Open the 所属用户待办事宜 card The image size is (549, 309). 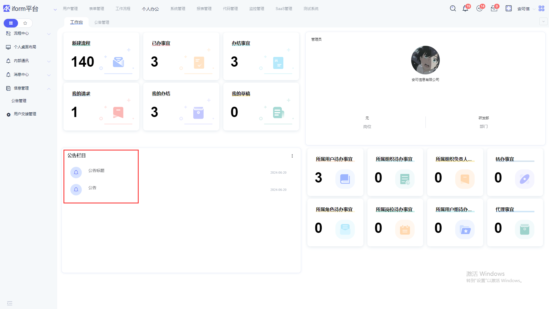[335, 172]
